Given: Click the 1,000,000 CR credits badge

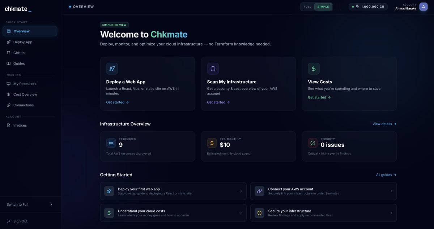Looking at the screenshot, I should 368,6.
